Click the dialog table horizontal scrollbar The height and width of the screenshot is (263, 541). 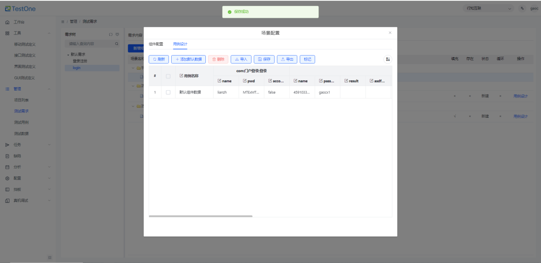[201, 216]
